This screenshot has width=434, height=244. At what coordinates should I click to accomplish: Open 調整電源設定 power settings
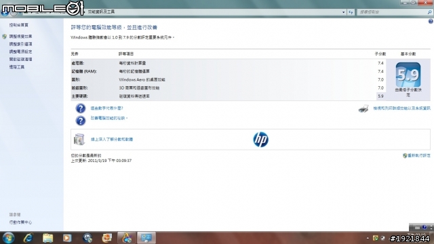pos(20,52)
